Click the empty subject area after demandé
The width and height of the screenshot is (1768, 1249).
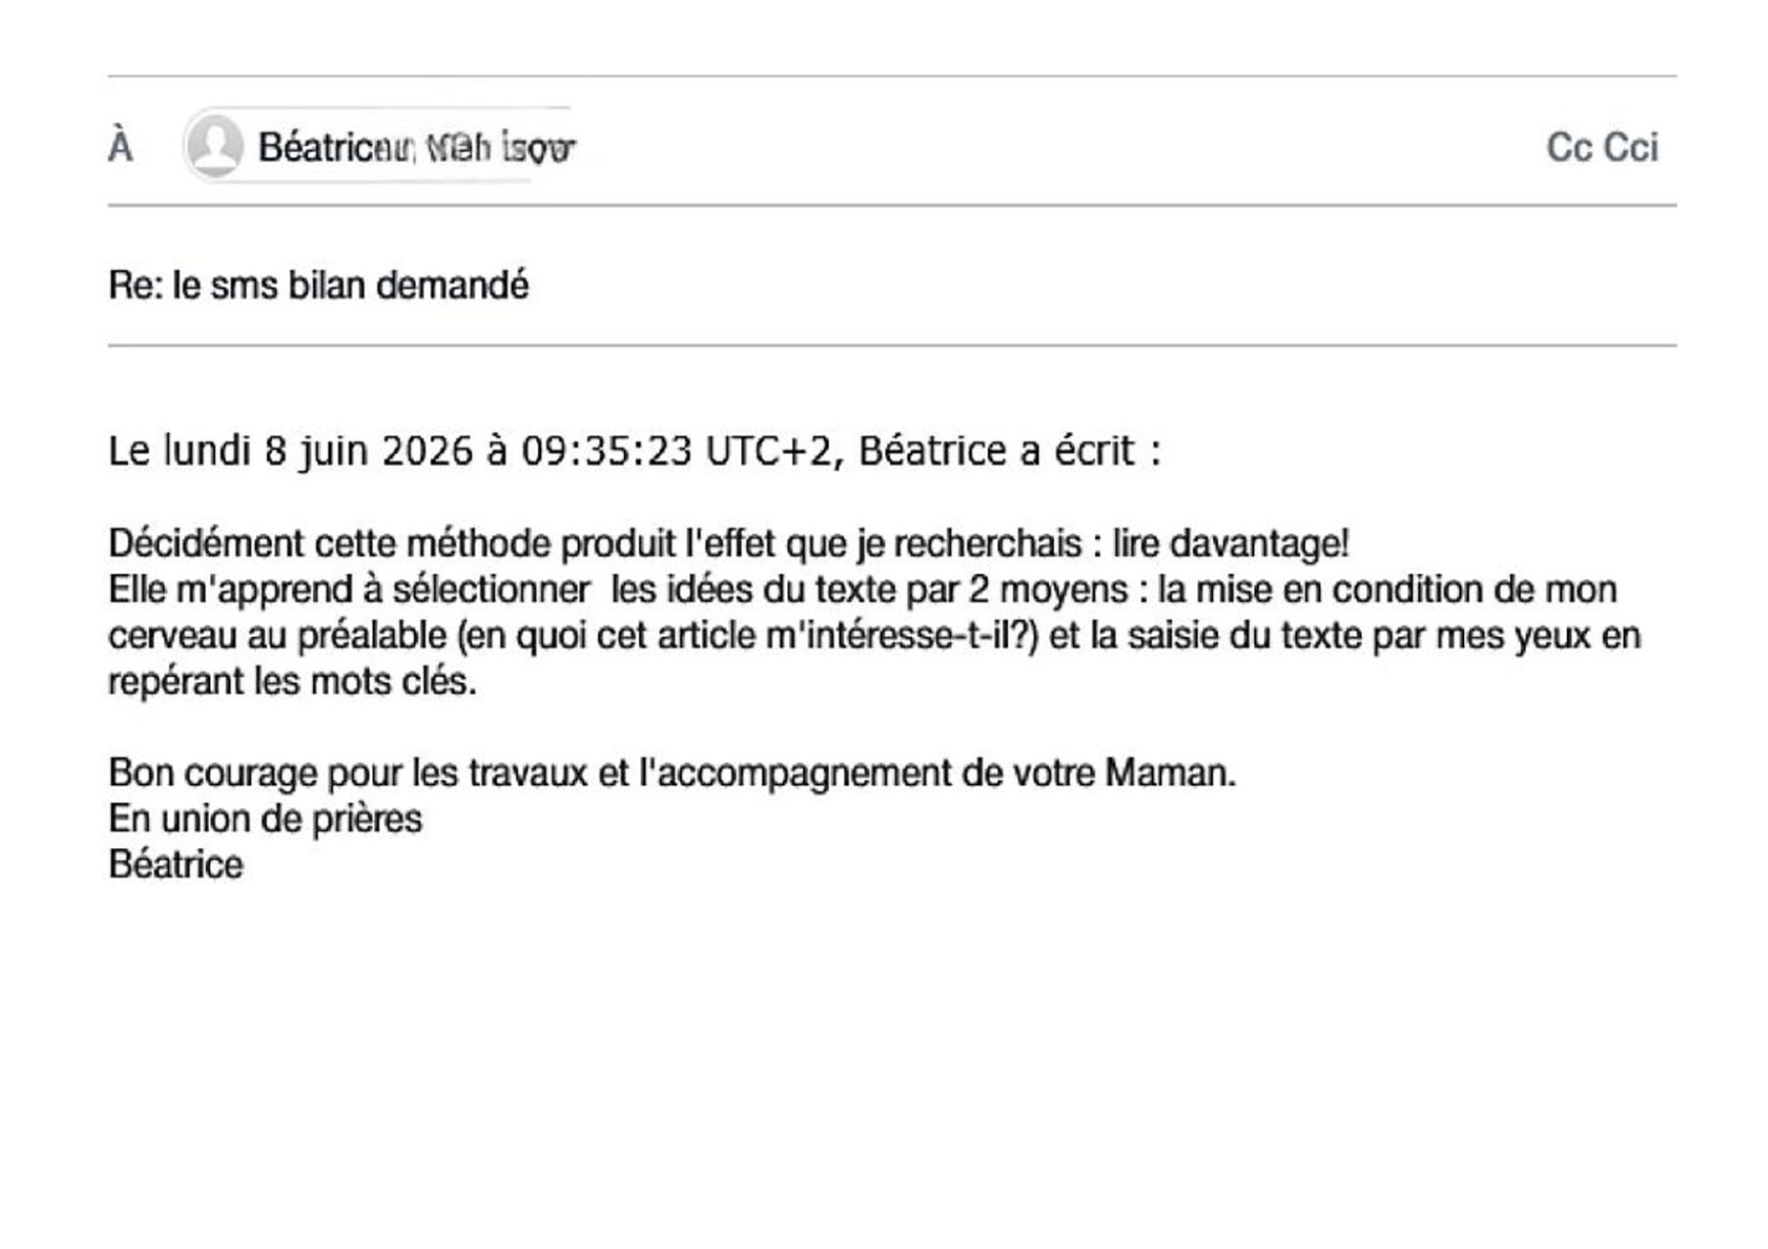[x=1098, y=285]
